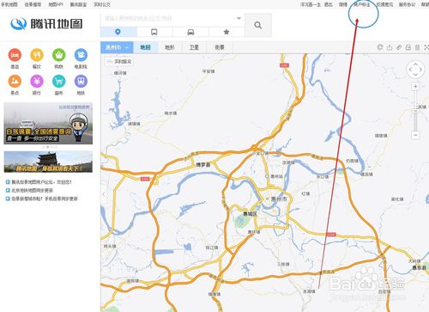Select the second banner carousel dot
This screenshot has height=312, width=429.
(48, 147)
